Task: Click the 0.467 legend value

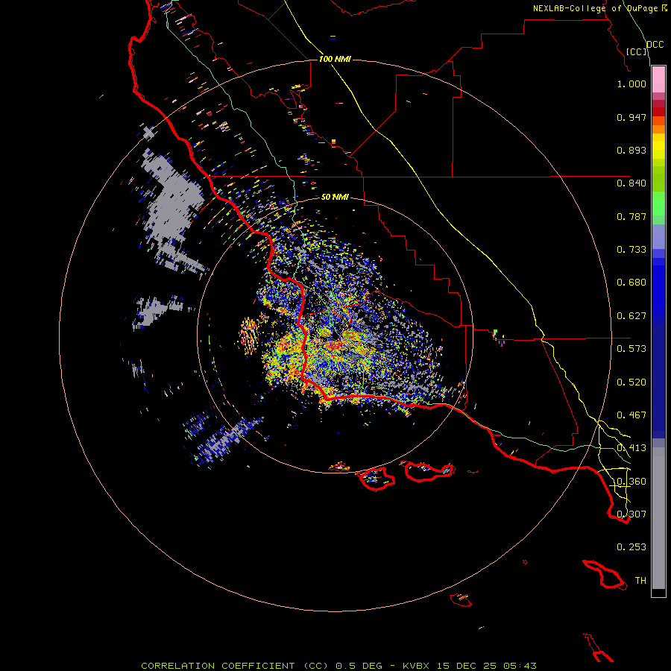Action: pyautogui.click(x=631, y=415)
